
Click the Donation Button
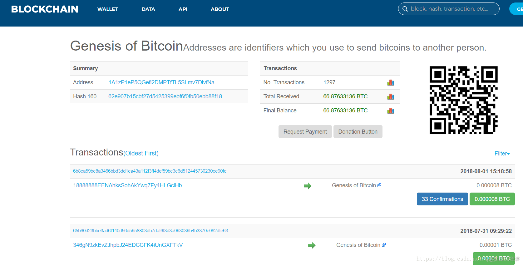click(358, 132)
